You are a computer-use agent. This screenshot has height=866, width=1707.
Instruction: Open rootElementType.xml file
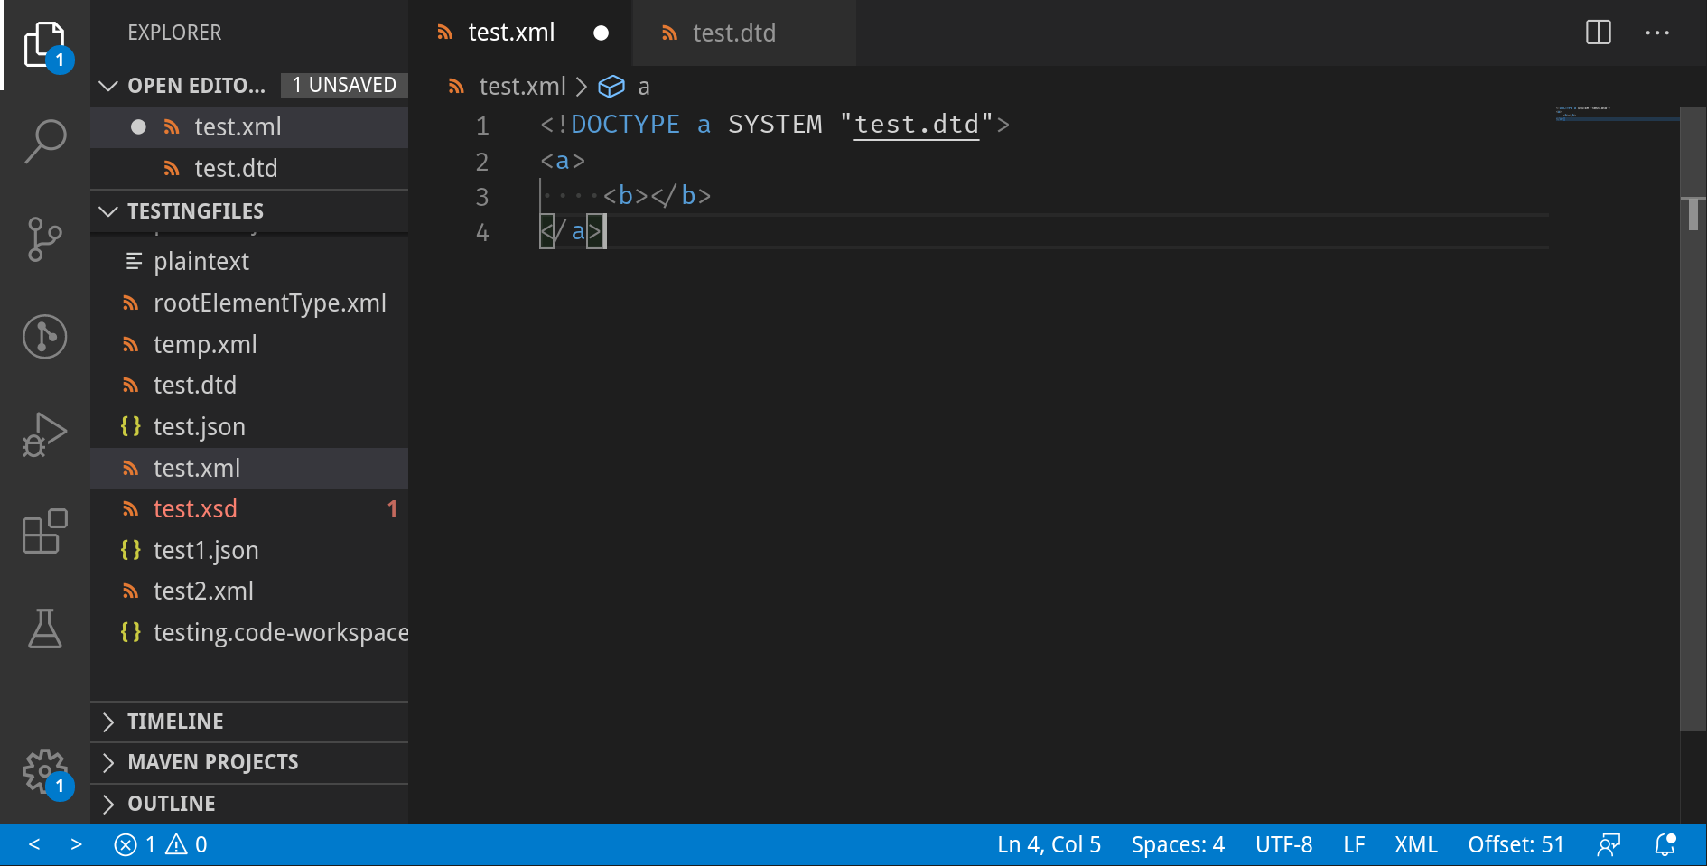[249, 303]
